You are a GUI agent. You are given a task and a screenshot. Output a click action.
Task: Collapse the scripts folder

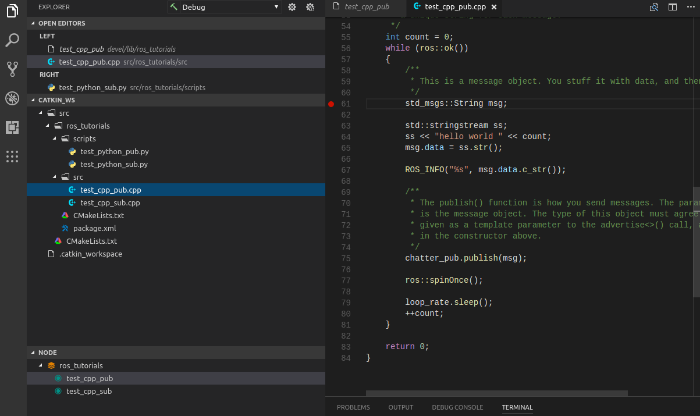coord(55,138)
